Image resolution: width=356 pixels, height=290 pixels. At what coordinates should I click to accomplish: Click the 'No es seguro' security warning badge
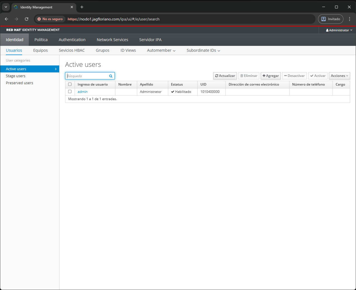coord(50,19)
